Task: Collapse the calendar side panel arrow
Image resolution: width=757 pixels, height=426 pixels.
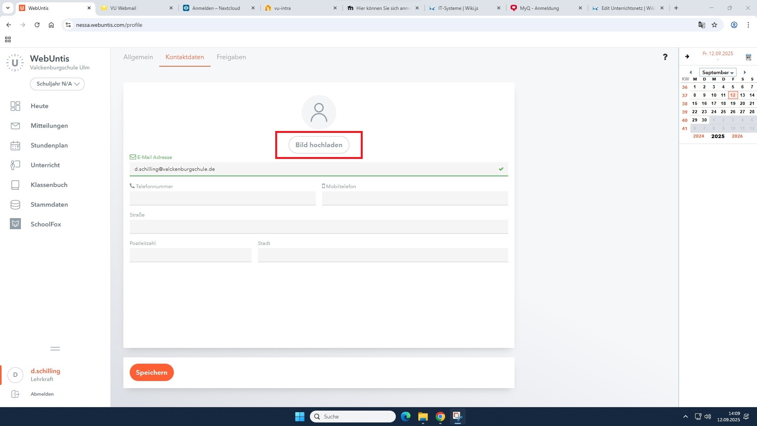Action: (687, 57)
